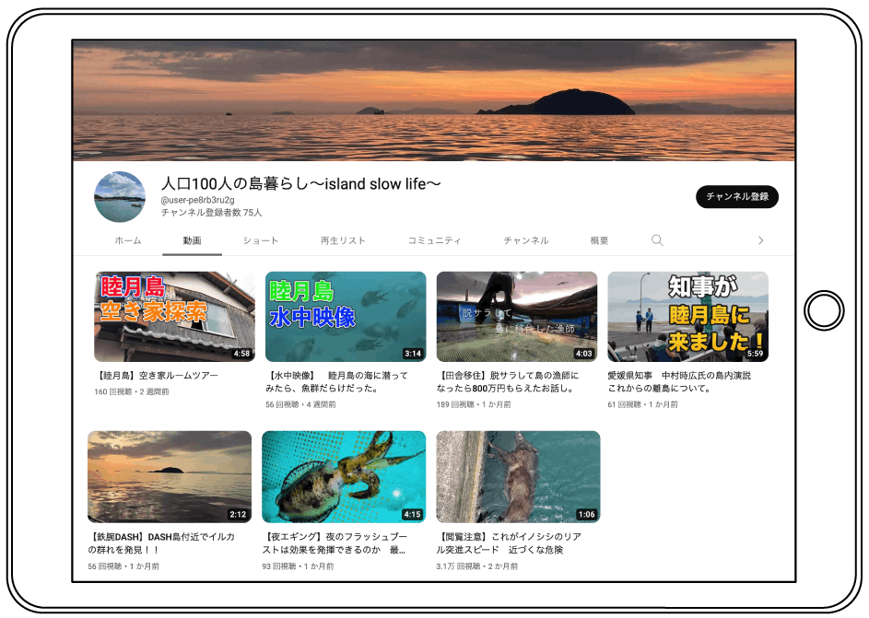Viewport: 869px width, 618px height.
Task: Click the 【睦月島】空き家ルームツアー title link
Action: (x=157, y=376)
